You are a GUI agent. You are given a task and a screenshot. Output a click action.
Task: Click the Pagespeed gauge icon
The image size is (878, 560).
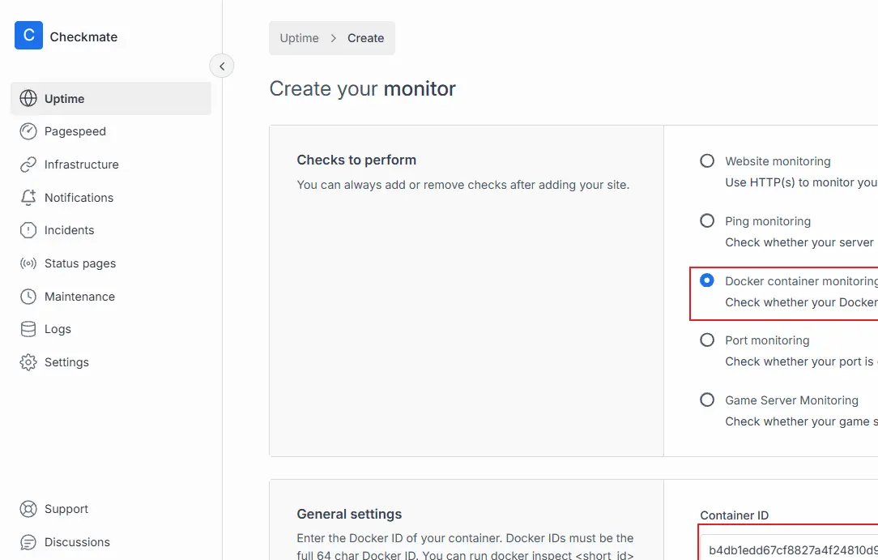pos(28,131)
